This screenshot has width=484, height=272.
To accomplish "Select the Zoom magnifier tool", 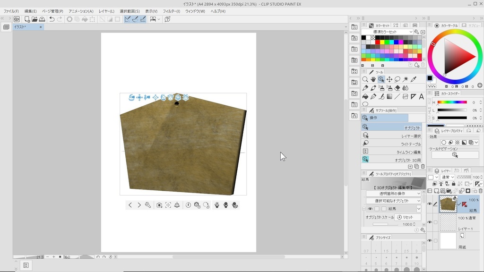I will (x=365, y=79).
